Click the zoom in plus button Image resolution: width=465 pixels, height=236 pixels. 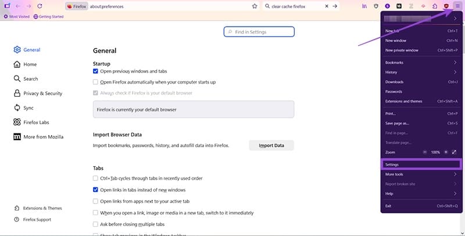click(x=446, y=152)
